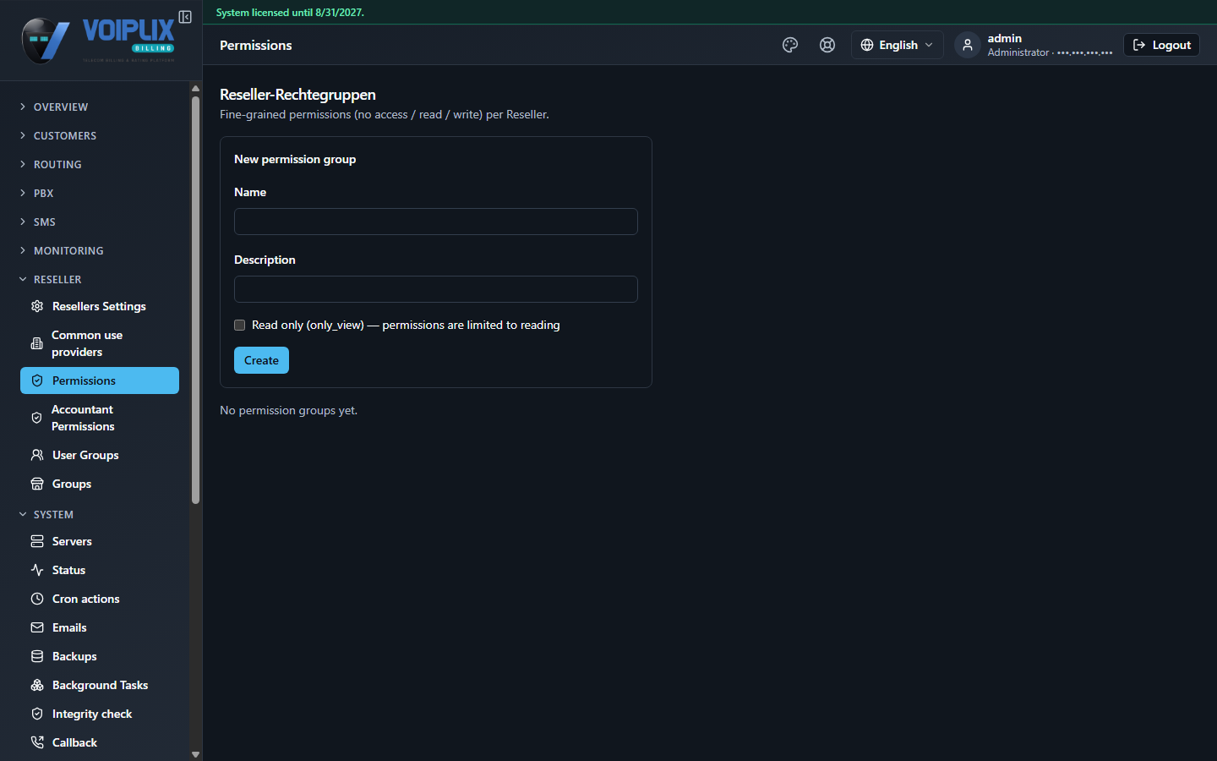The image size is (1217, 761).
Task: Click the sidebar scroll up arrow
Action: pos(195,88)
